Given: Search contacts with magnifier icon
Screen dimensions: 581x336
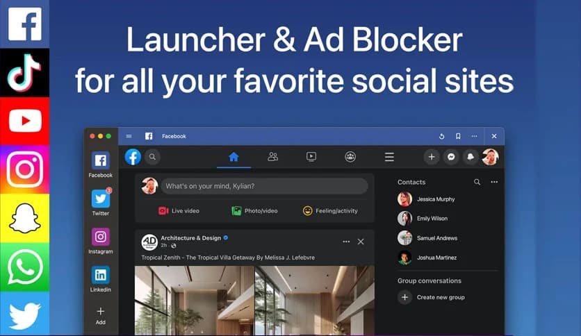Looking at the screenshot, I should tap(477, 182).
